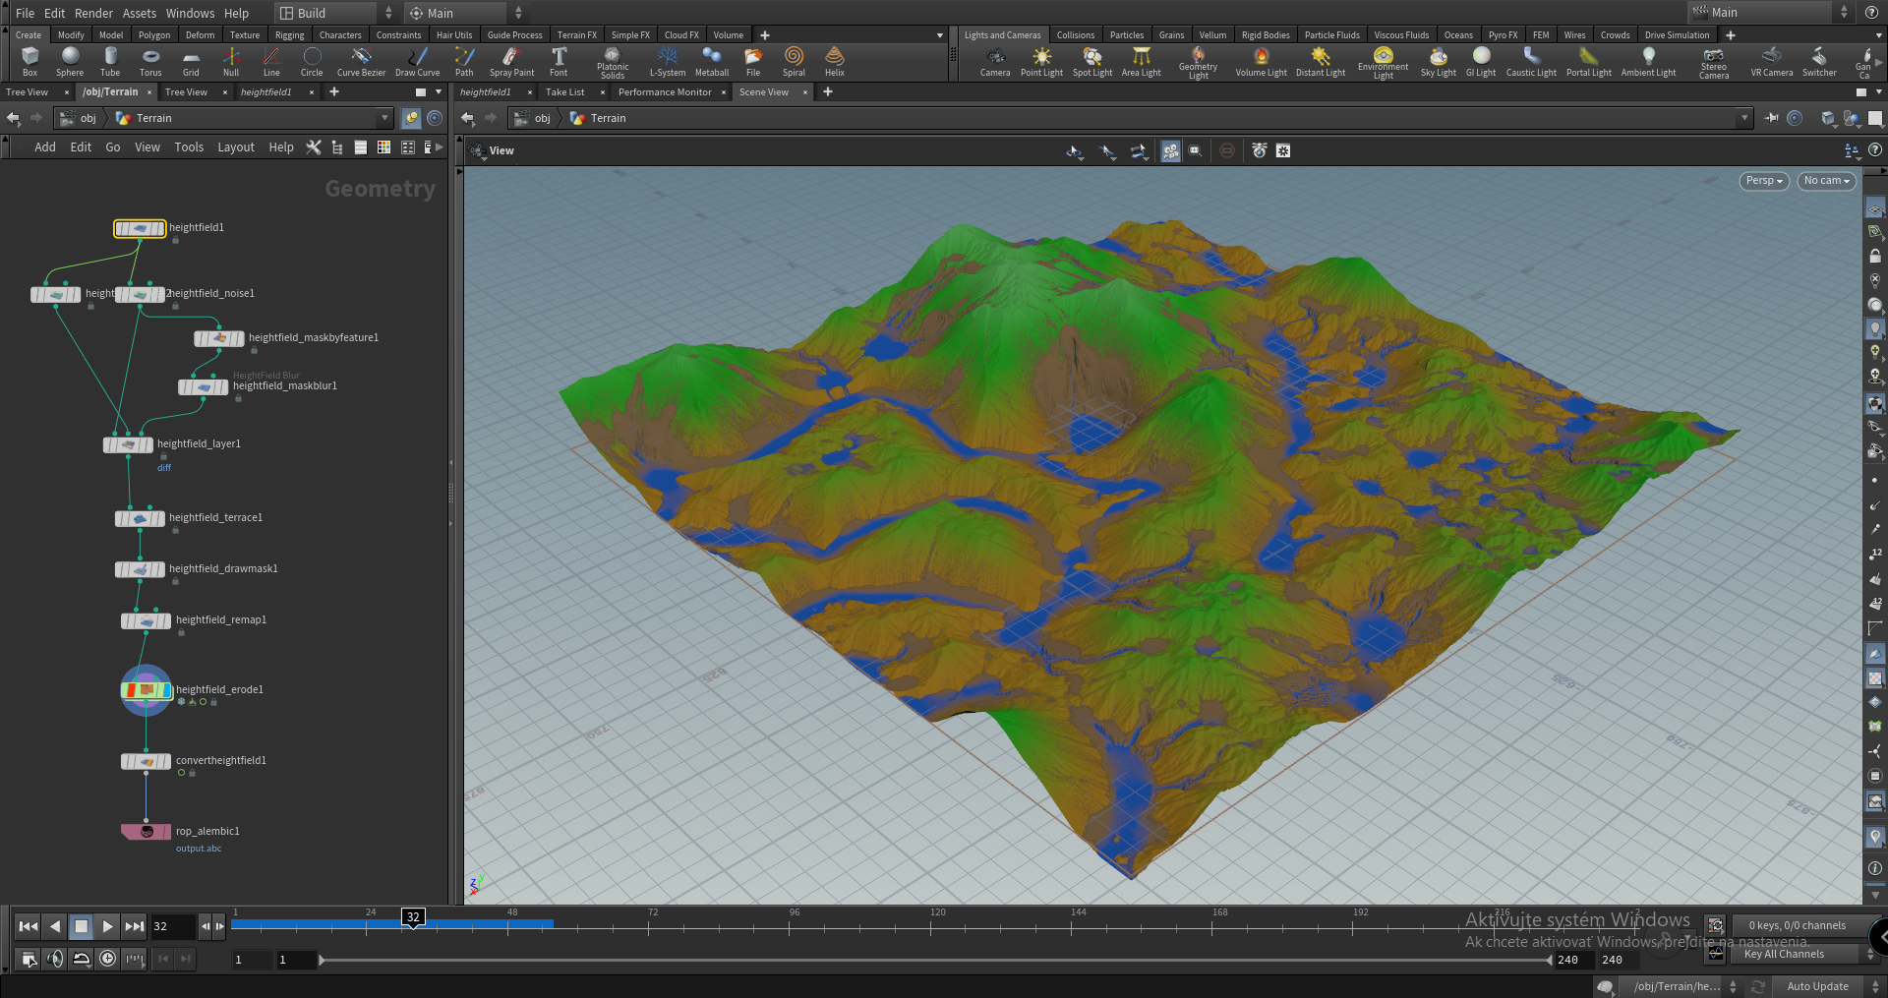Add a Camera from the shelf
Image resolution: width=1888 pixels, height=998 pixels.
tap(995, 61)
